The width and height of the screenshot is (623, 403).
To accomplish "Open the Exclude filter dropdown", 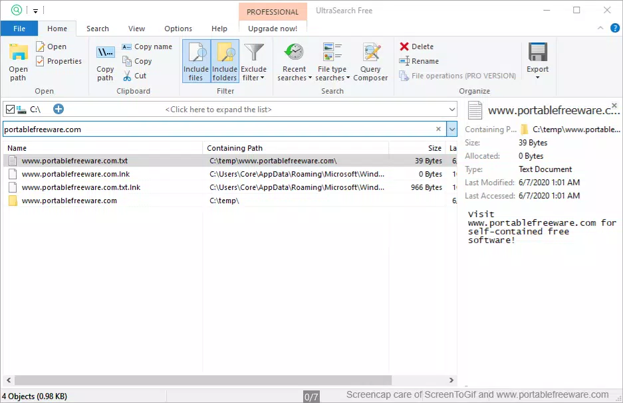I will pyautogui.click(x=253, y=62).
